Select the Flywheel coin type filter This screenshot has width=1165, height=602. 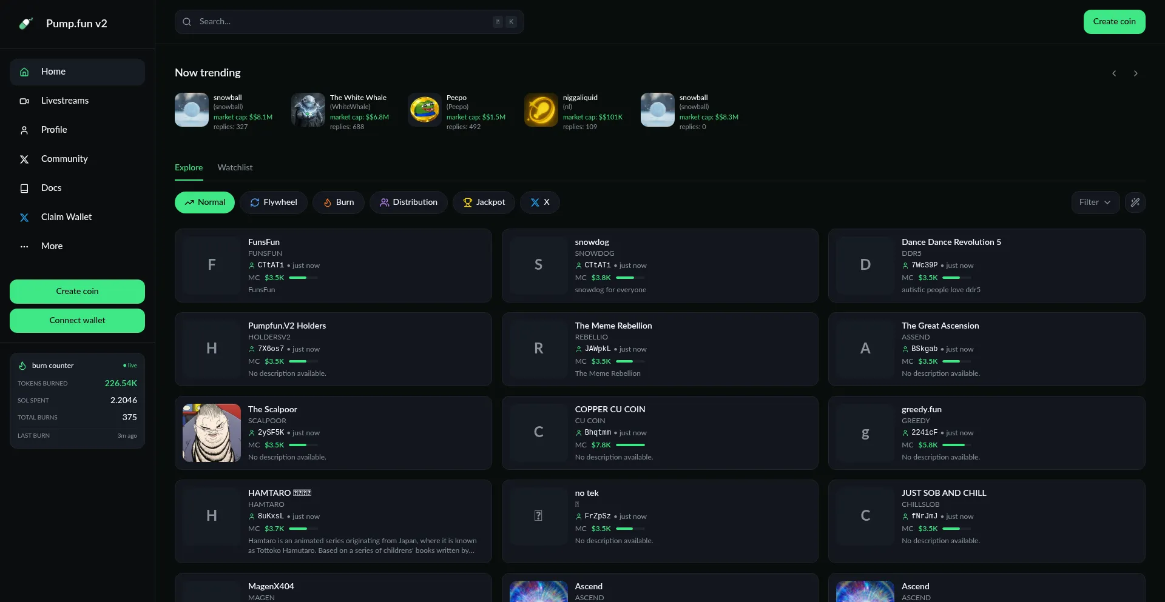(273, 202)
